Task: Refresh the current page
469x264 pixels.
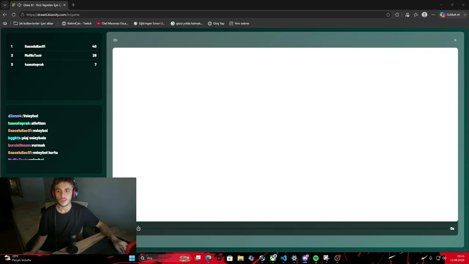Action: coord(14,15)
